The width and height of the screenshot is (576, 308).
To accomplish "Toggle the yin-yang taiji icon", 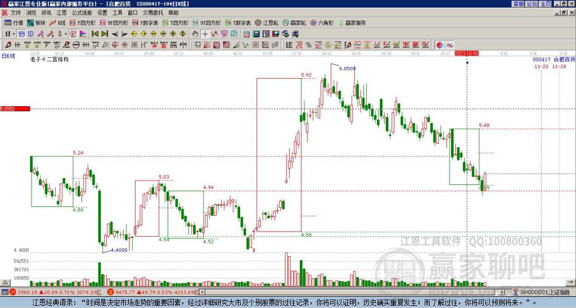I will click(x=440, y=45).
